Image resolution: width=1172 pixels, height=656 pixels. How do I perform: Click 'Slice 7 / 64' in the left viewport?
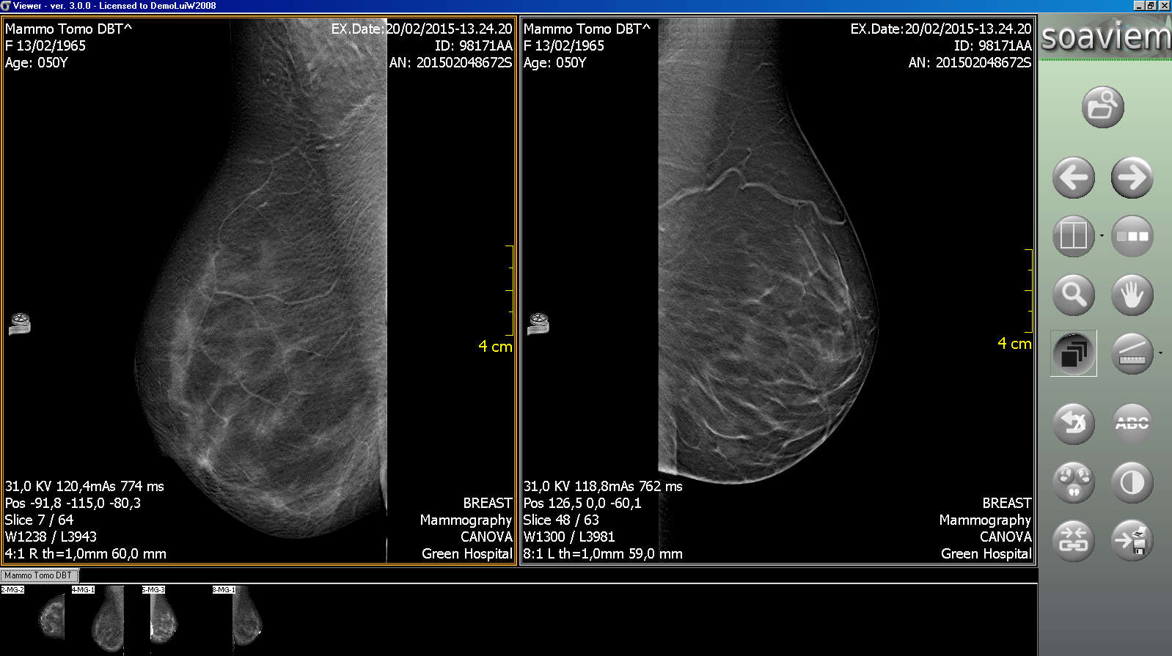40,520
